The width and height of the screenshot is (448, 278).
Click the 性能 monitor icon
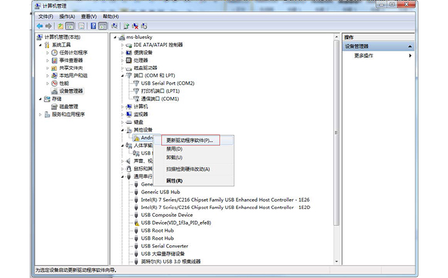pyautogui.click(x=54, y=83)
